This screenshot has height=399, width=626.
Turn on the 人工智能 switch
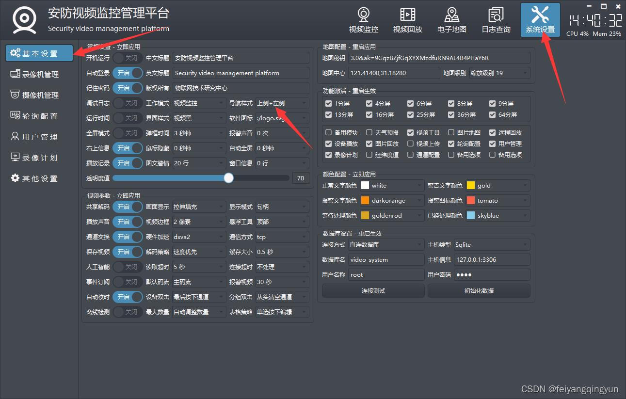coord(128,267)
